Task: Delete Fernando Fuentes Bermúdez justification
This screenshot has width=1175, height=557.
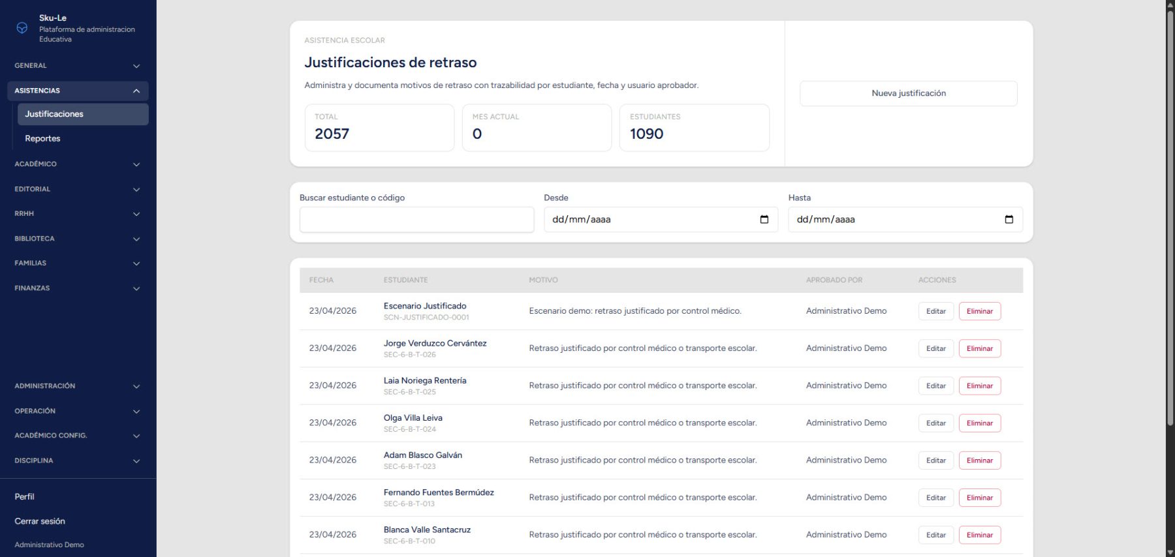Action: [980, 497]
